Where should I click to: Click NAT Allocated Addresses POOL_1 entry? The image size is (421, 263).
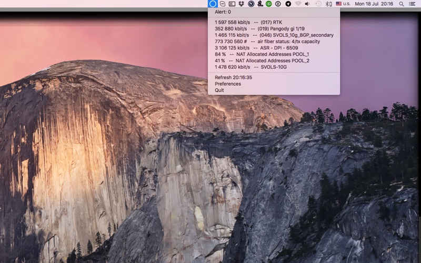click(x=274, y=54)
